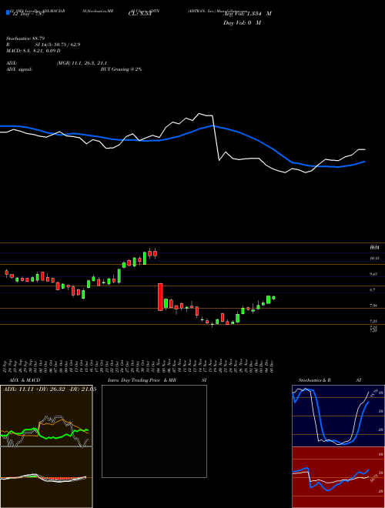Click the 'SI 14/3: 50.75 / 62.9' value
This screenshot has width=385, height=508.
click(58, 45)
